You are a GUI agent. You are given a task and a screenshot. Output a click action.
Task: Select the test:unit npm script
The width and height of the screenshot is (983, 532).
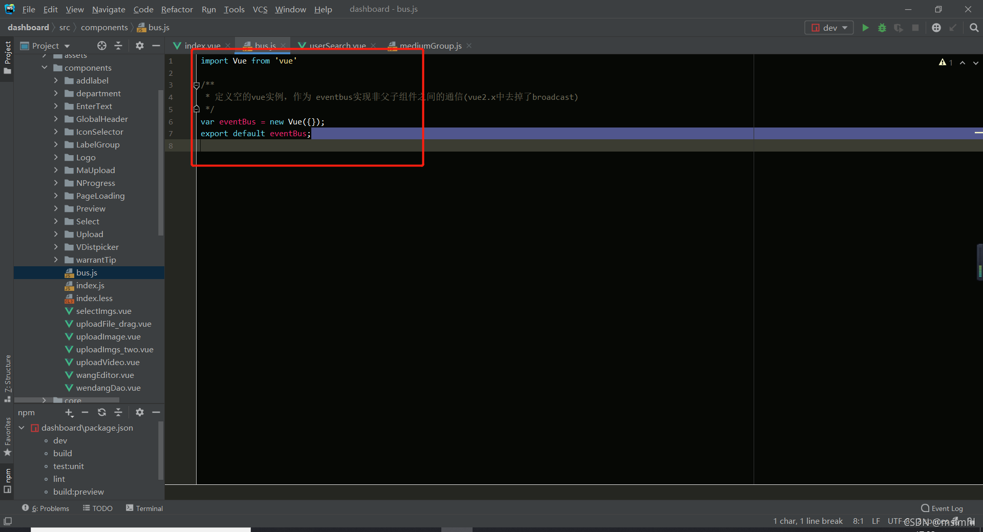pos(68,466)
